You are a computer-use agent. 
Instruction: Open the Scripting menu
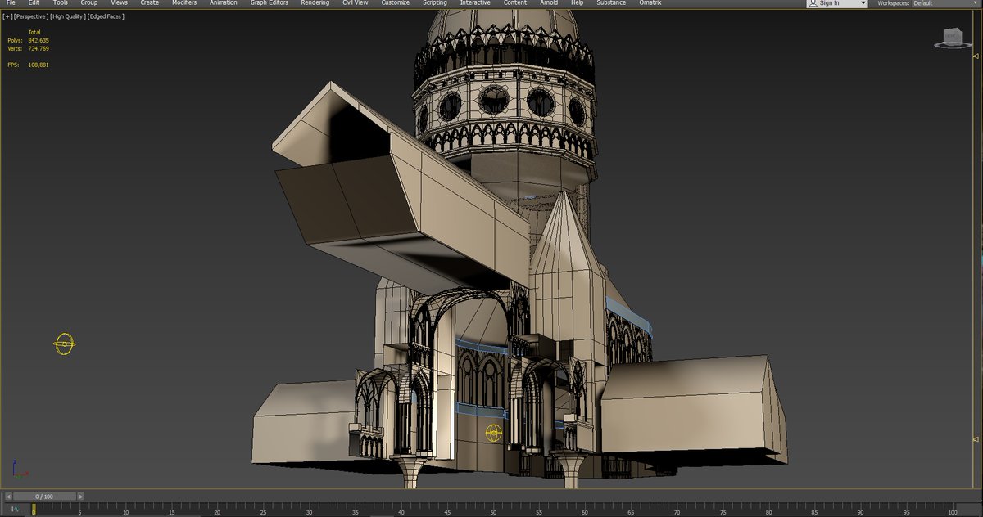[x=434, y=2]
